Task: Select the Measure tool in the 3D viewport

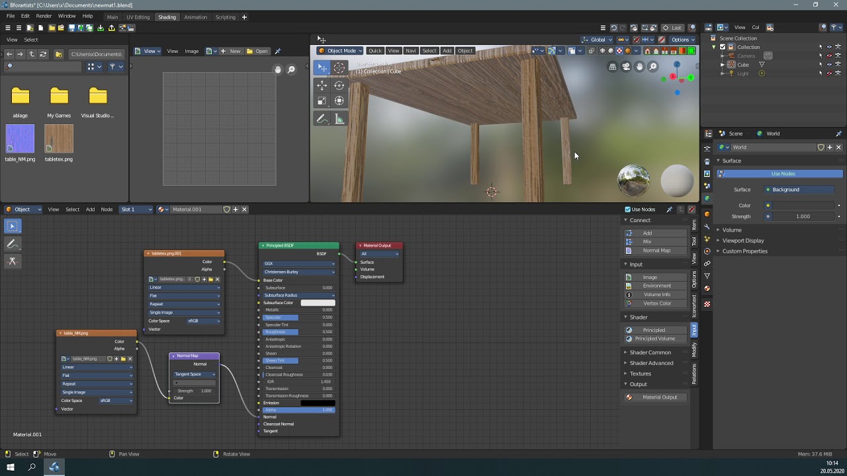Action: coord(339,119)
